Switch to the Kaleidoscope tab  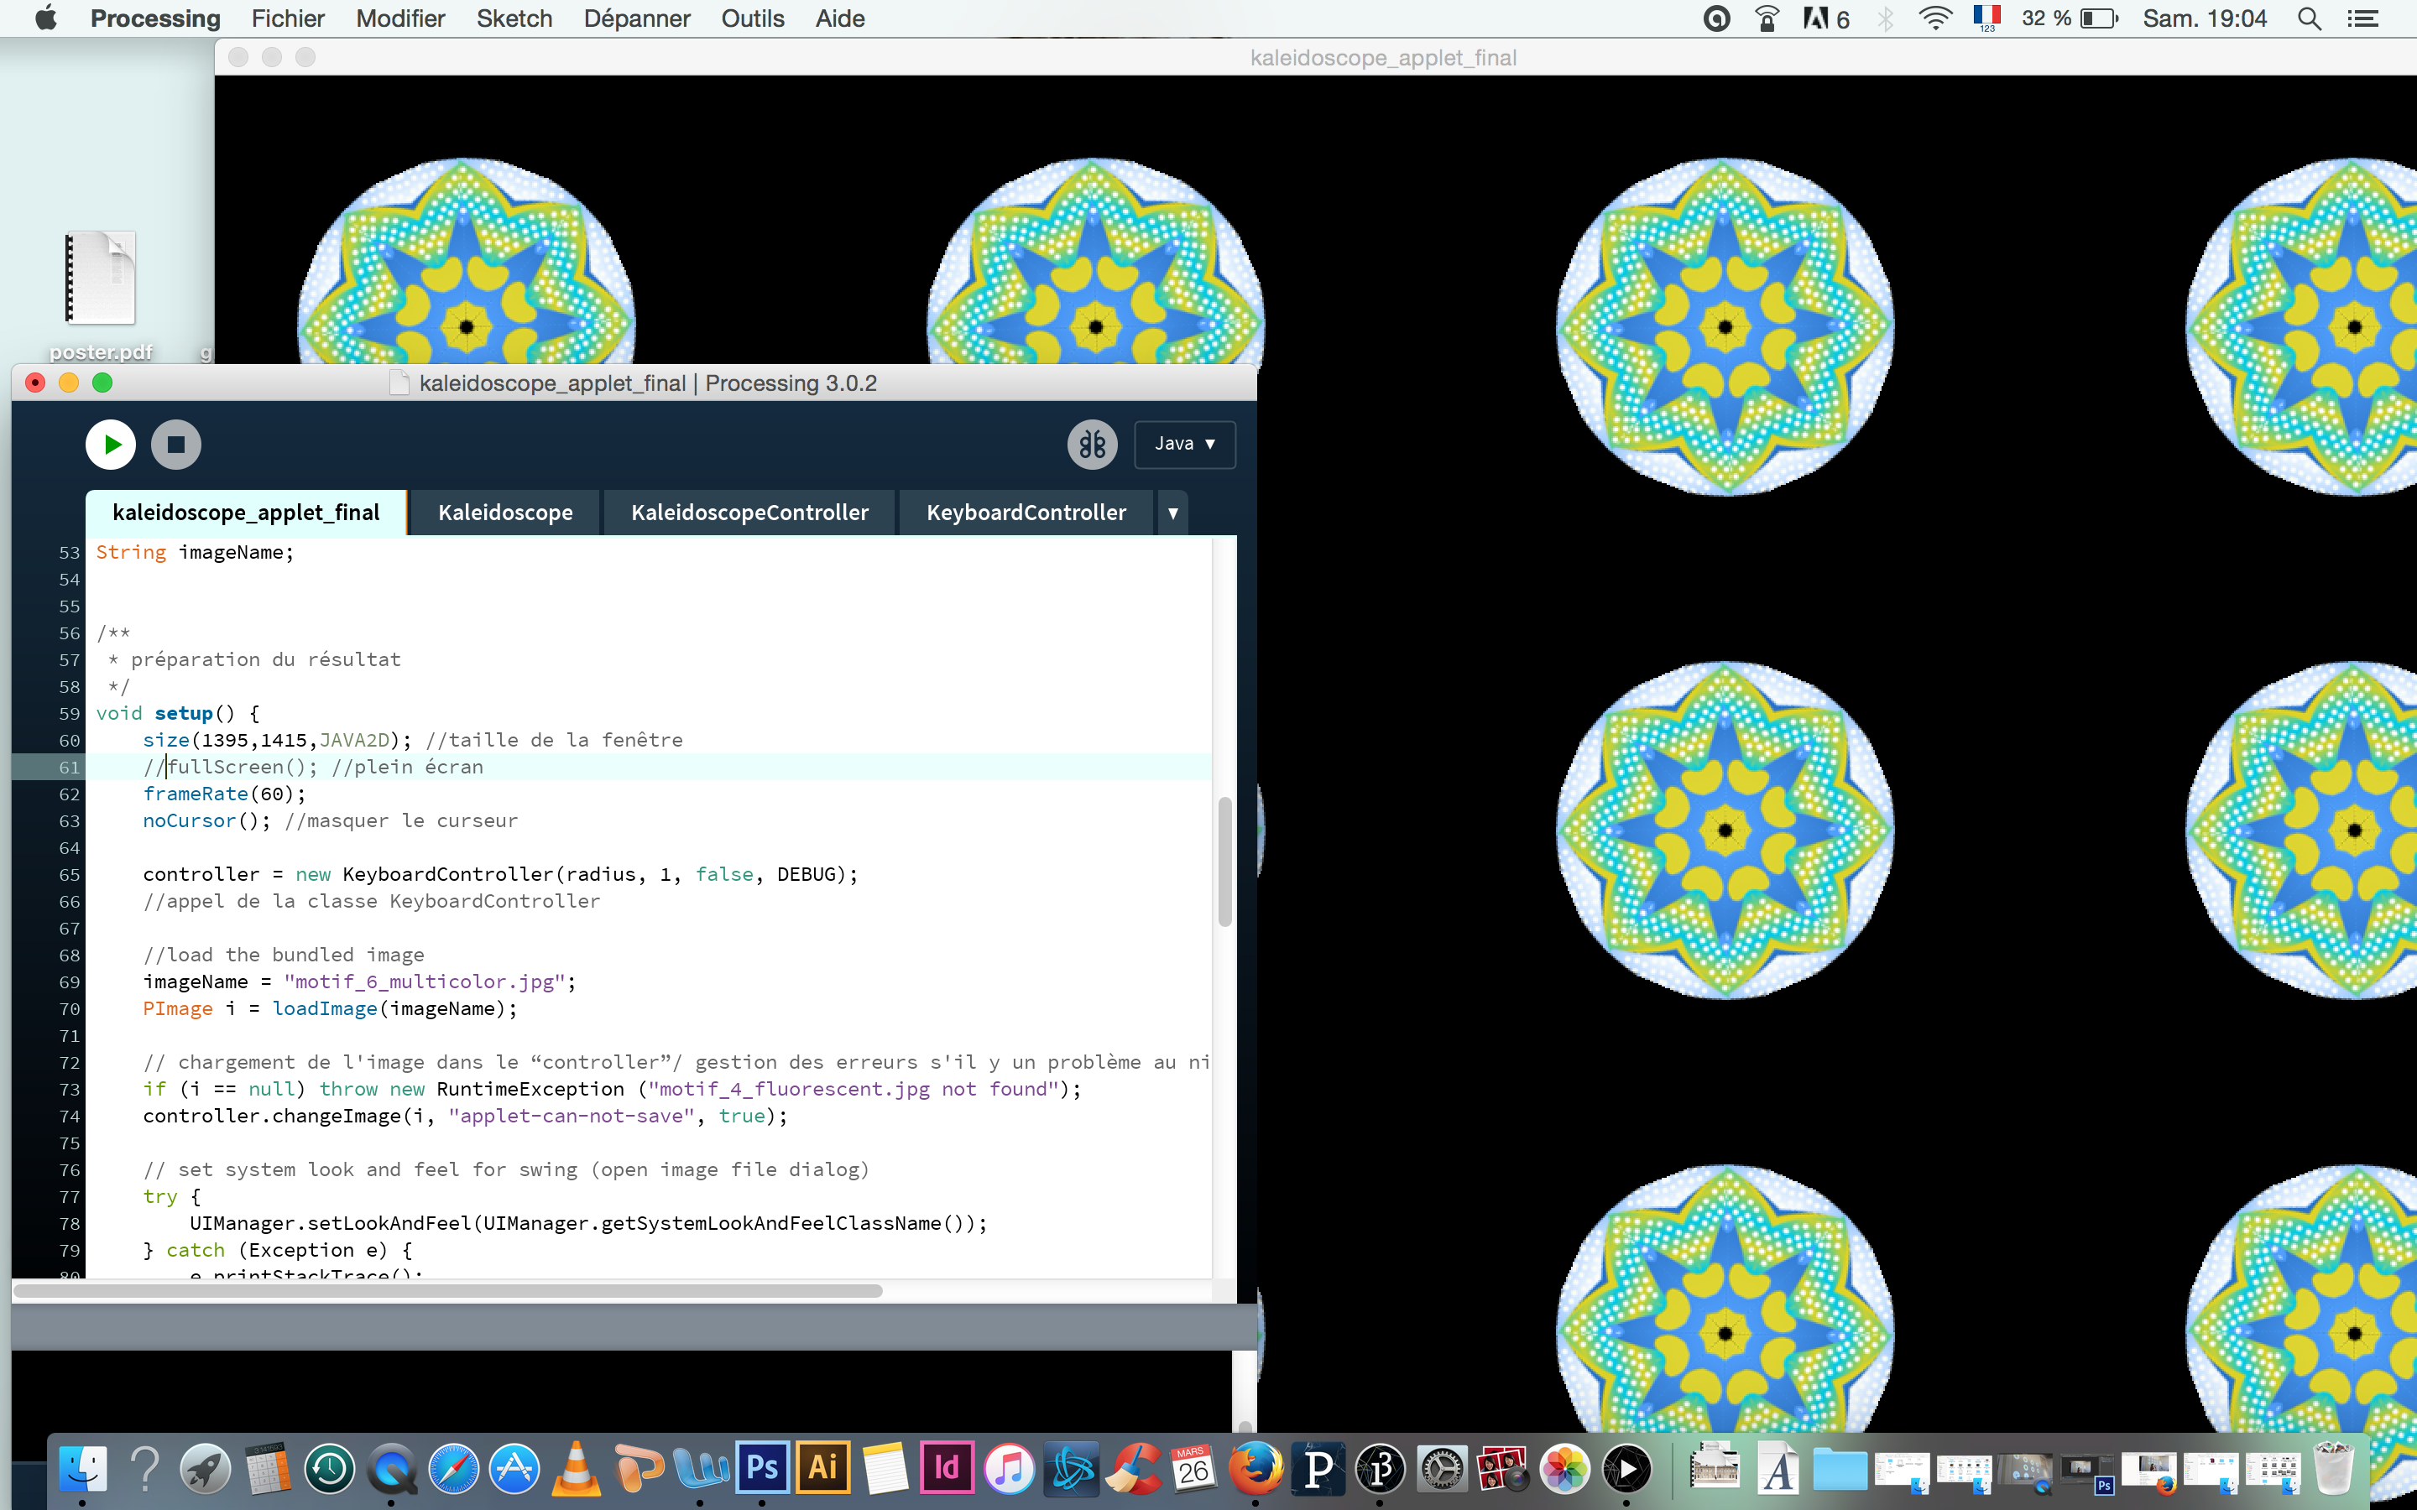(505, 513)
